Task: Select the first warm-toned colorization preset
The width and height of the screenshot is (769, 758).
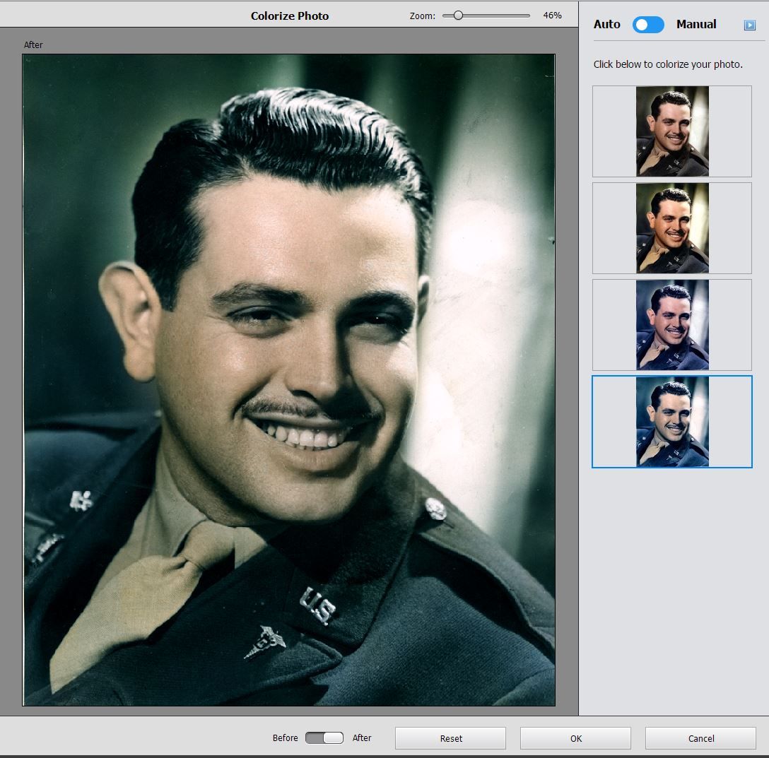Action: (x=671, y=131)
